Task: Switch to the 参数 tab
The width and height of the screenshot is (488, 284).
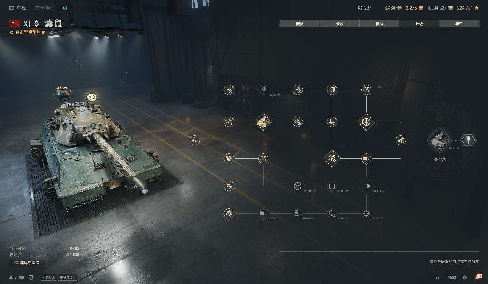Action: [340, 24]
